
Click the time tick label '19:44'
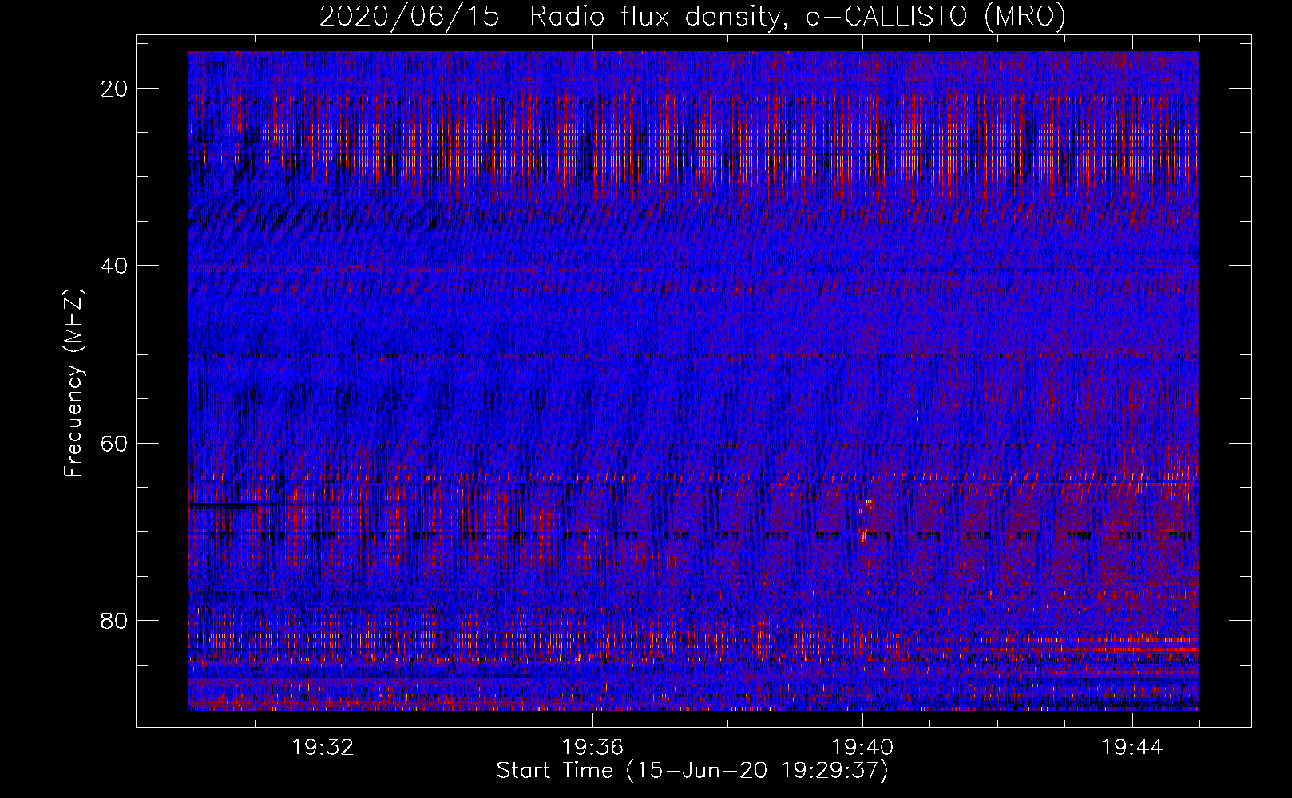pos(1132,748)
